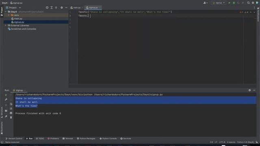
Task: Expand External Libraries node
Action: (6, 26)
